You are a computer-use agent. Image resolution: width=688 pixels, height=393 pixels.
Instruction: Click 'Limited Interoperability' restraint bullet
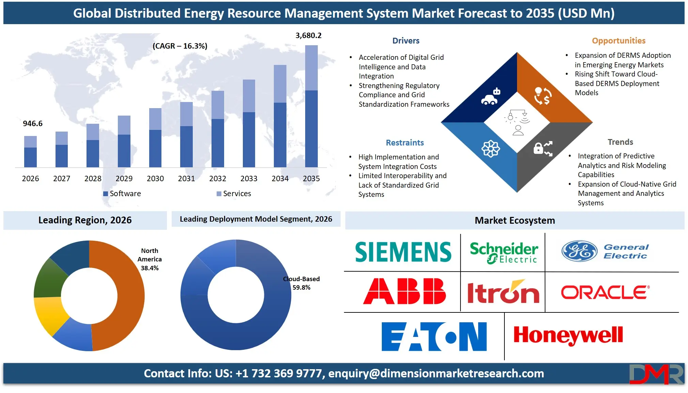pos(402,185)
